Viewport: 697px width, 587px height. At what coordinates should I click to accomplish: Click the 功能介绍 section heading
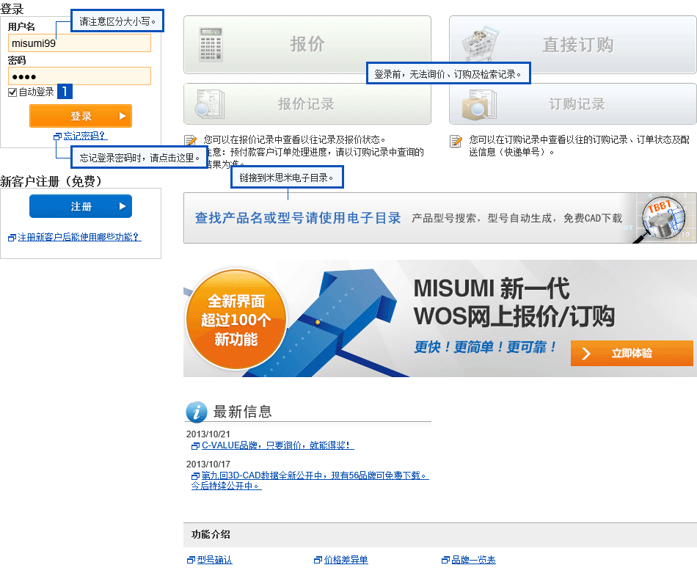pyautogui.click(x=211, y=534)
